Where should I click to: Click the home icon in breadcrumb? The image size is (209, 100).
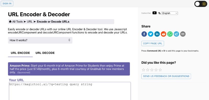click(10, 22)
